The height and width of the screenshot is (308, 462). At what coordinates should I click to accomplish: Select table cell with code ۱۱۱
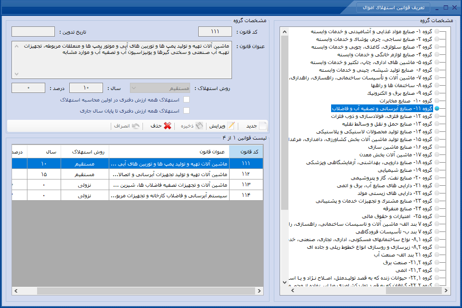246,164
